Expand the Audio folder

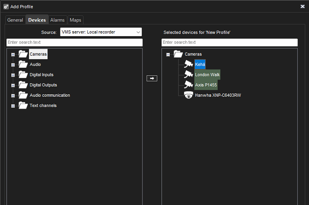(x=13, y=65)
